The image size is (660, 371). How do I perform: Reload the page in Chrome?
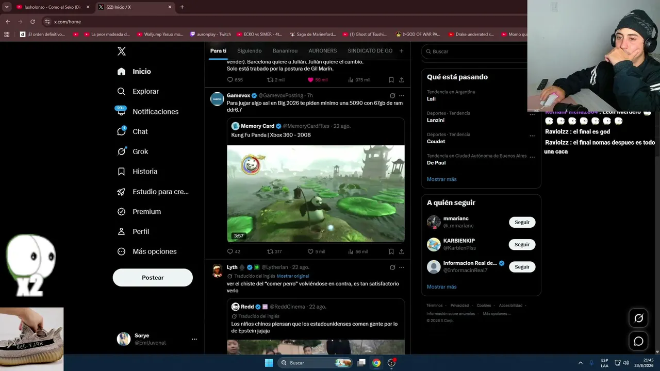32,22
